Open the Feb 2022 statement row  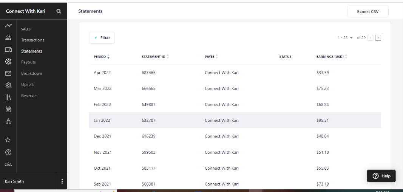(x=235, y=105)
